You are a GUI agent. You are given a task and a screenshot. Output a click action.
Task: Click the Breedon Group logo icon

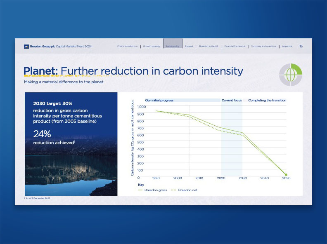[x=26, y=47]
